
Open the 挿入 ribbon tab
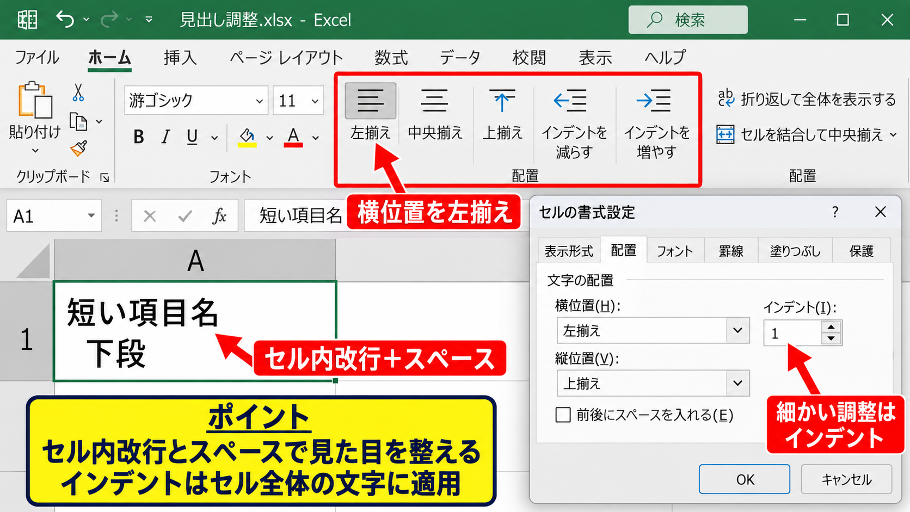click(180, 57)
